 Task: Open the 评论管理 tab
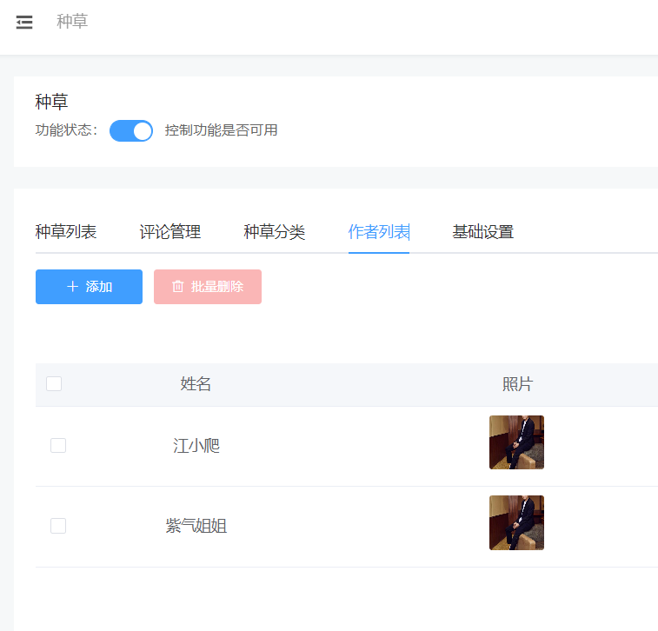pos(170,232)
